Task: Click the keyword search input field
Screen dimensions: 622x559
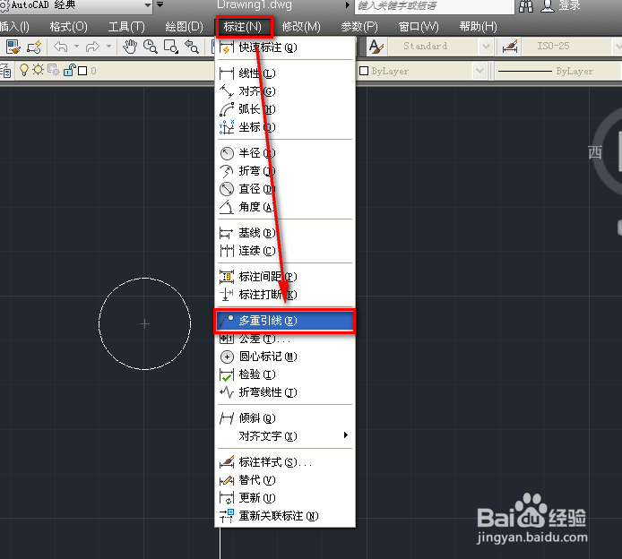Action: click(434, 6)
